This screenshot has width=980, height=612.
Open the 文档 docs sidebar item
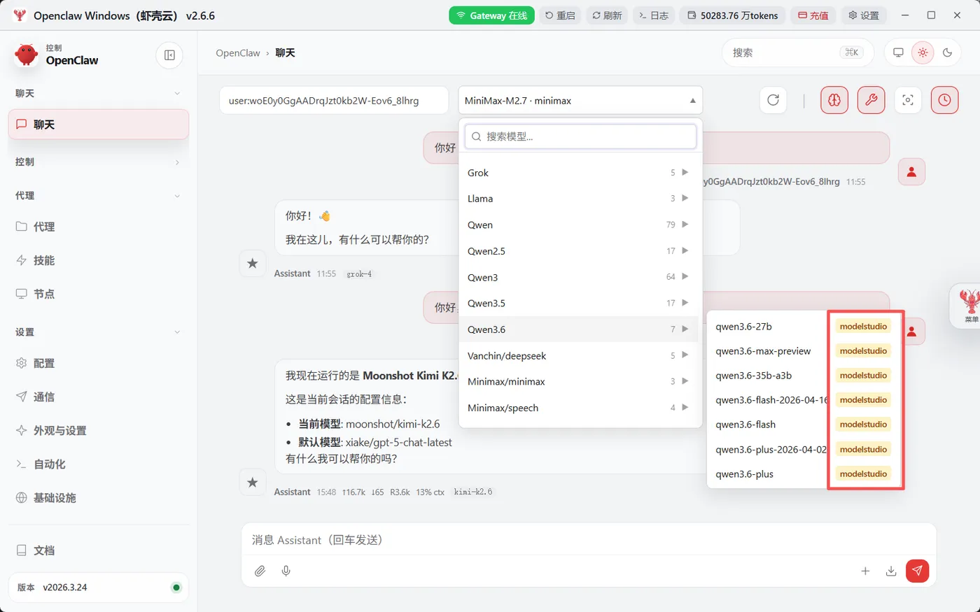click(99, 550)
